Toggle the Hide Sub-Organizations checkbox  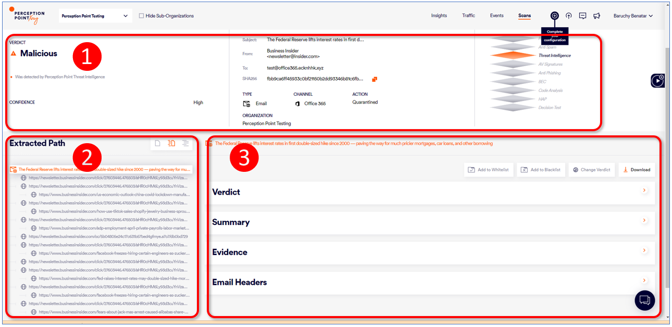point(142,16)
